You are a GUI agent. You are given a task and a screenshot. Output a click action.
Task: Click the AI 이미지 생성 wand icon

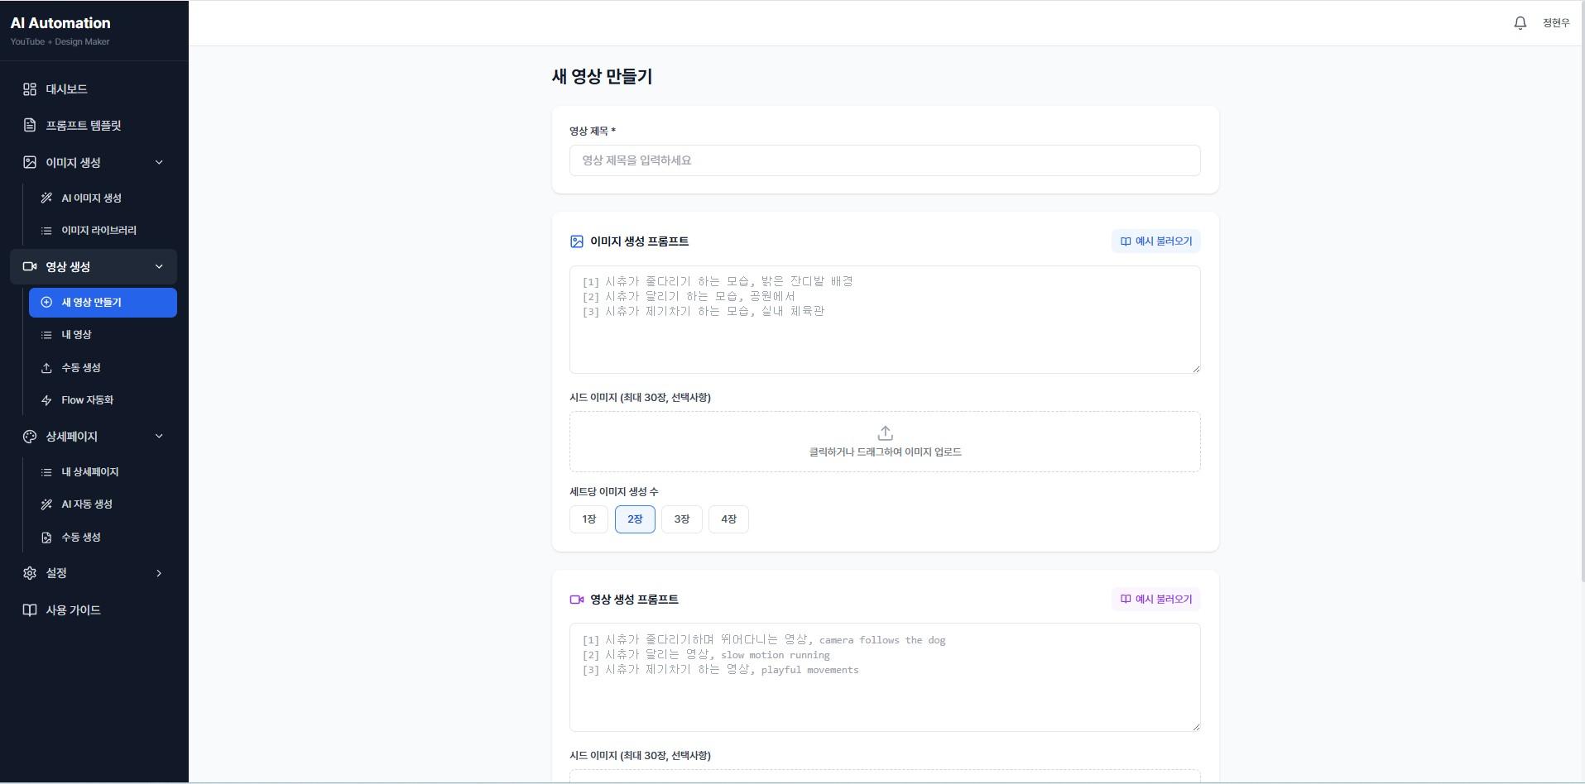46,198
